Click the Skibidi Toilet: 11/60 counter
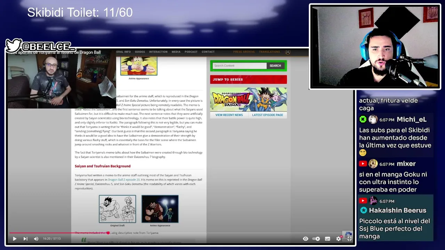Viewport: 445px width, 250px height. (x=80, y=12)
